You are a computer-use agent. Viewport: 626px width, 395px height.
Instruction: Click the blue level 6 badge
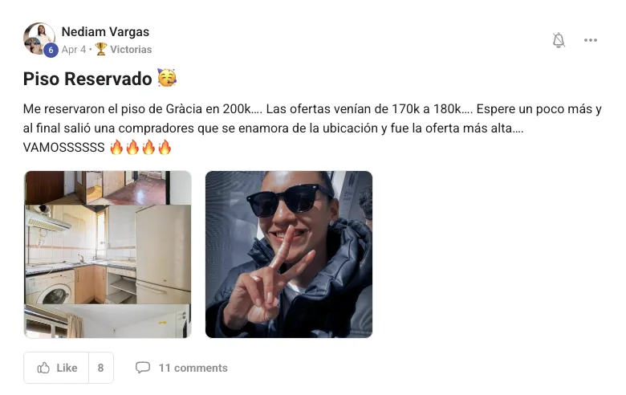pyautogui.click(x=51, y=51)
